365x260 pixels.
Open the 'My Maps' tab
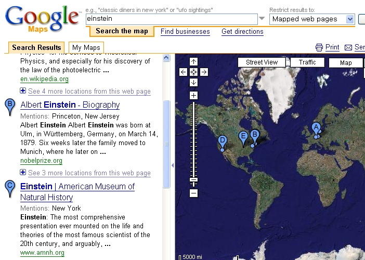pyautogui.click(x=86, y=47)
